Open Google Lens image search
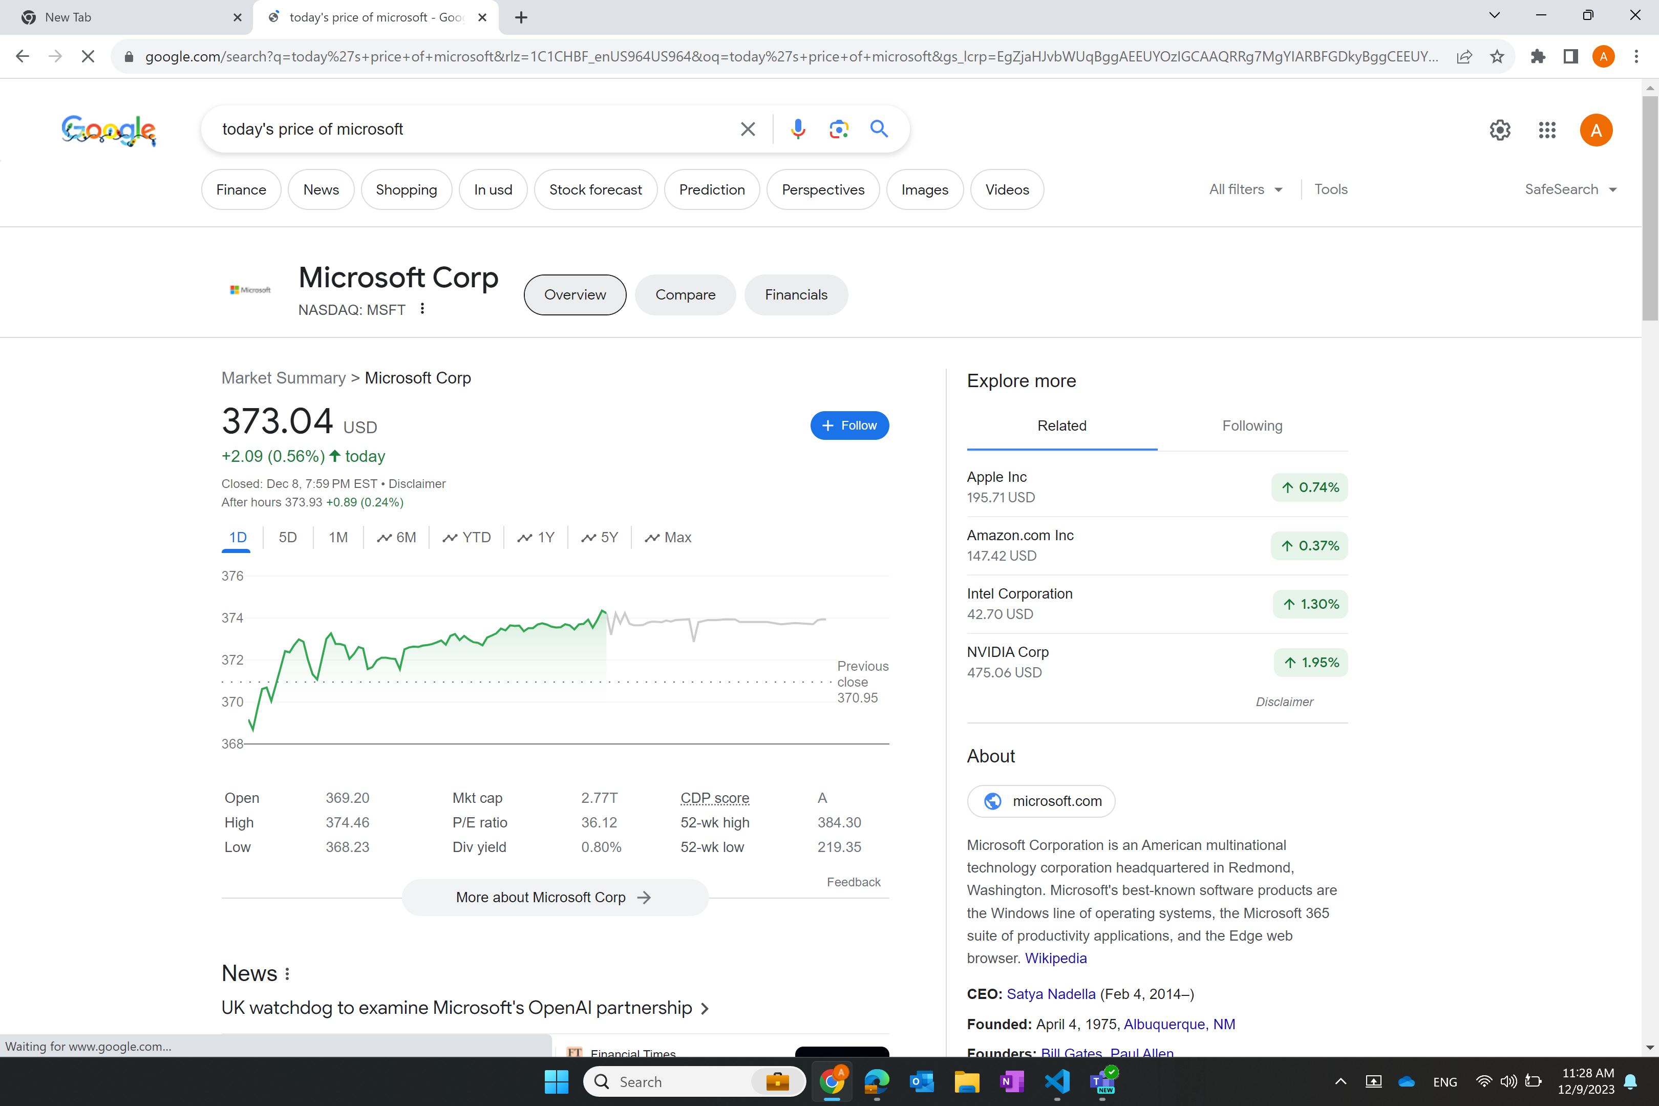The image size is (1659, 1106). pyautogui.click(x=838, y=129)
